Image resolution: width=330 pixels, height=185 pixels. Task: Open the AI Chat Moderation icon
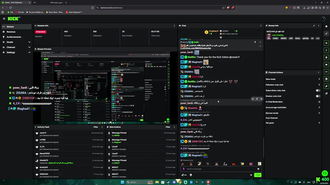pos(319,102)
